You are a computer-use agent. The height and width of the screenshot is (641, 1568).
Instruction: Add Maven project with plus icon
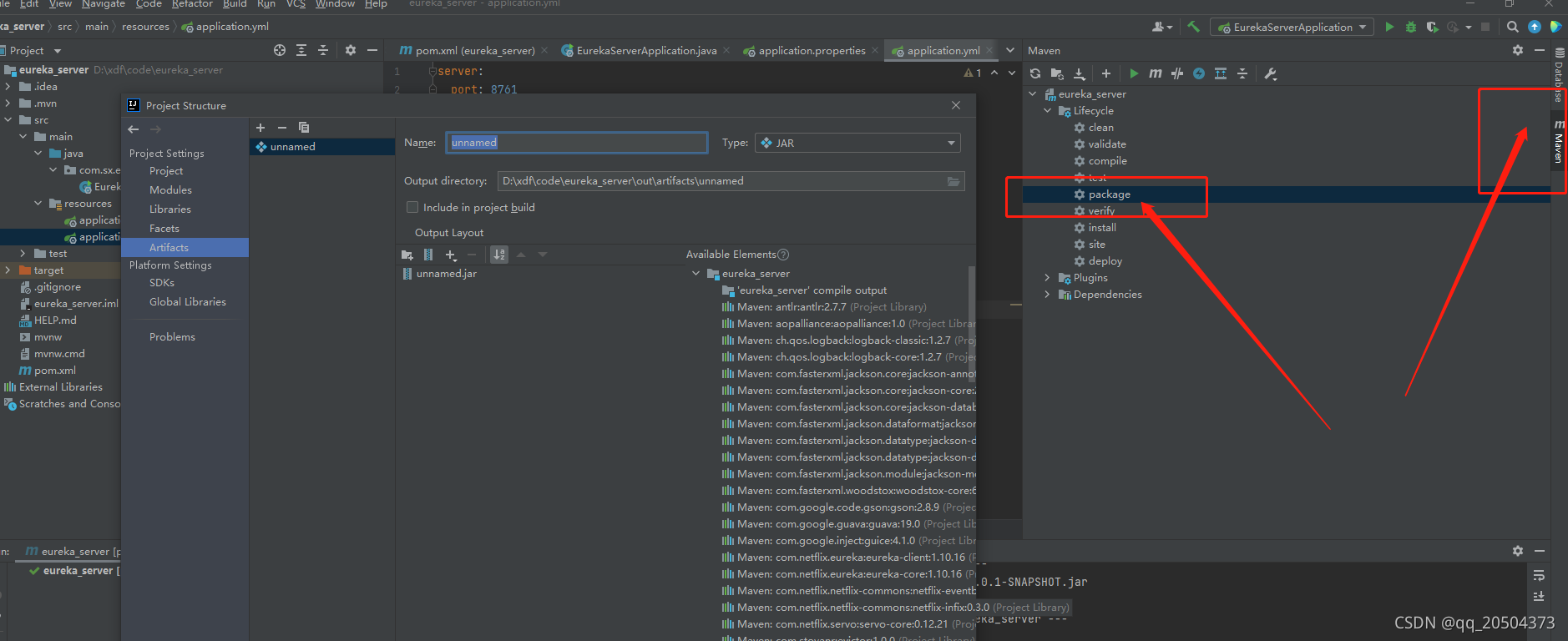(1106, 73)
